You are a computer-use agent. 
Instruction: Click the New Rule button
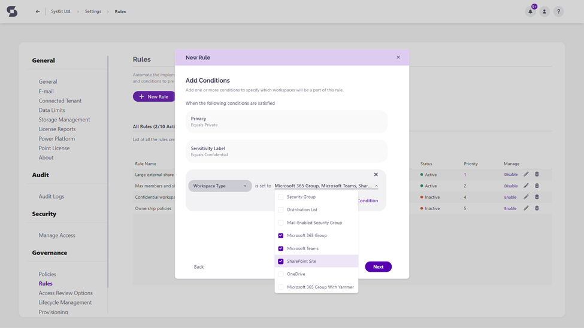(x=154, y=96)
